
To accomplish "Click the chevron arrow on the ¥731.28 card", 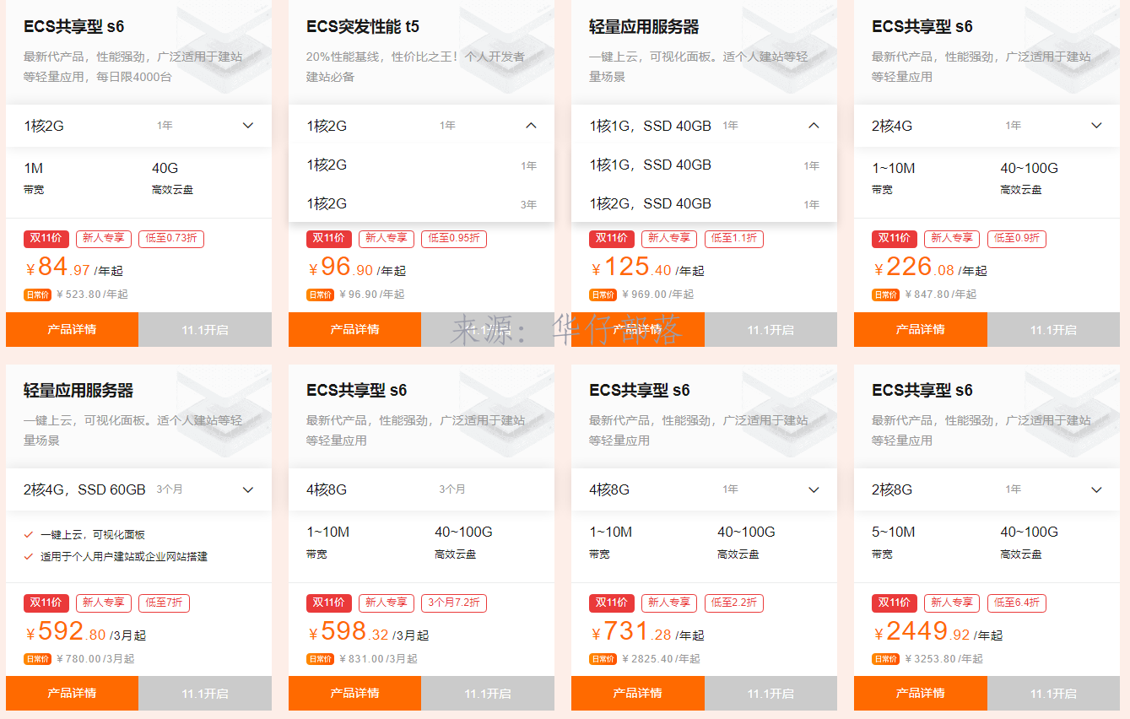I will [x=814, y=489].
